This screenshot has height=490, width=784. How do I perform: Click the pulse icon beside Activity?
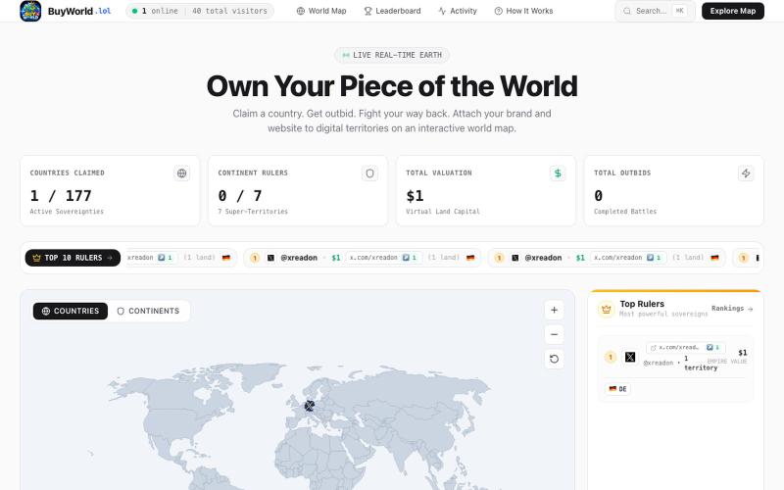pyautogui.click(x=442, y=11)
